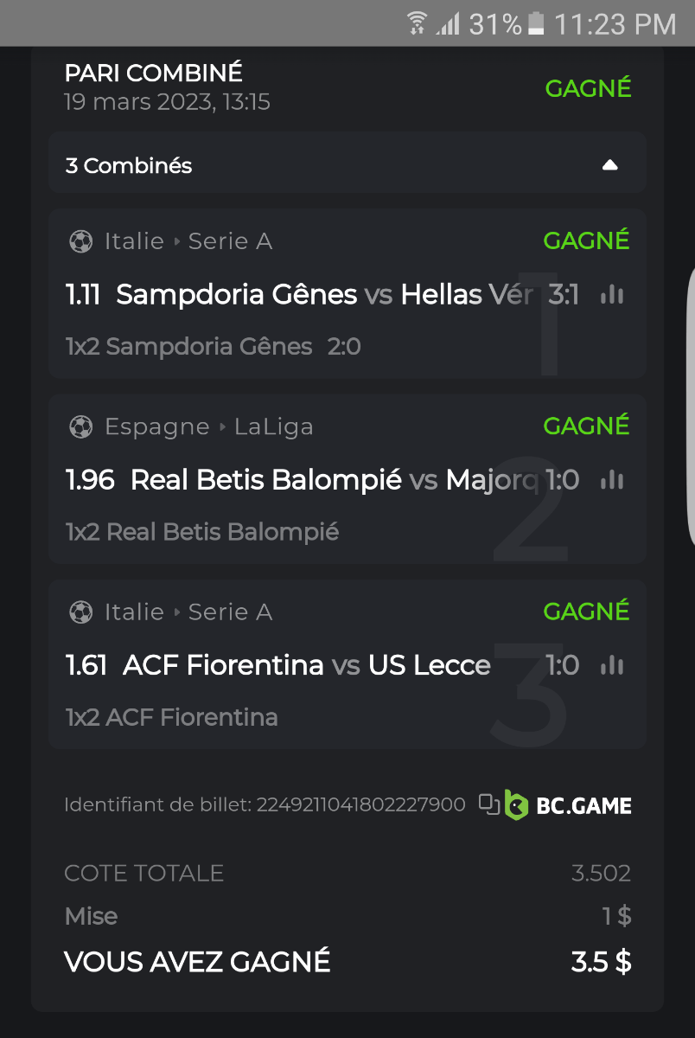Select the Espagne LaLiga league label
This screenshot has width=695, height=1038.
pos(208,426)
